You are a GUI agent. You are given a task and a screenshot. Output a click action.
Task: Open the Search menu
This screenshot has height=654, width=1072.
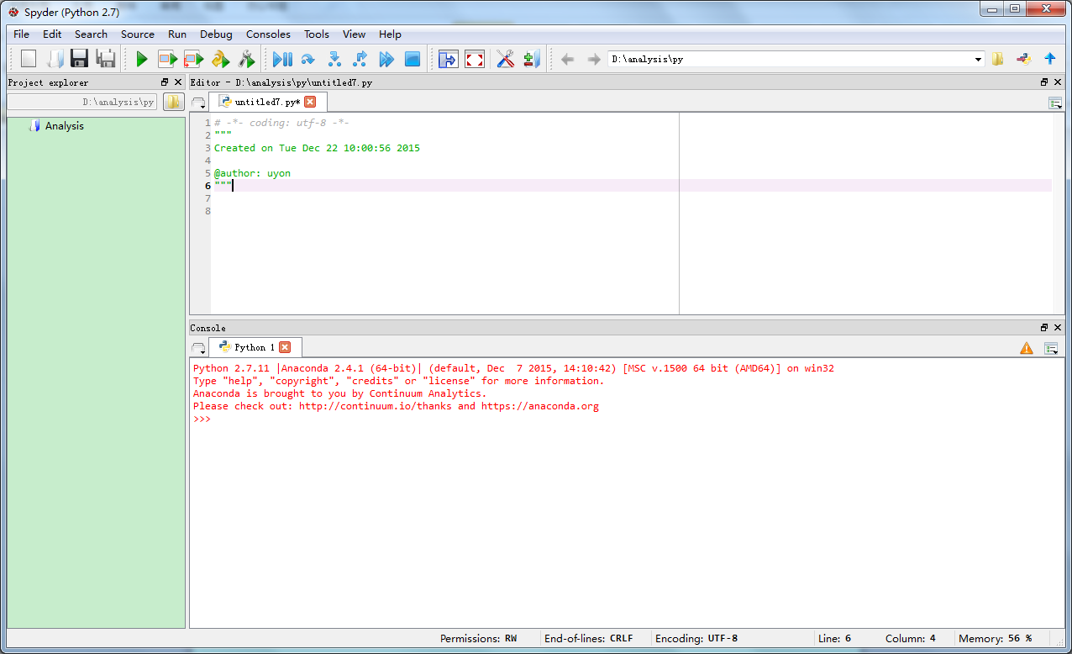[x=91, y=34]
